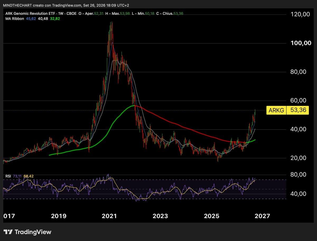Click the TradingView logo icon
Screen dimensions: 317x241
(x=8, y=232)
